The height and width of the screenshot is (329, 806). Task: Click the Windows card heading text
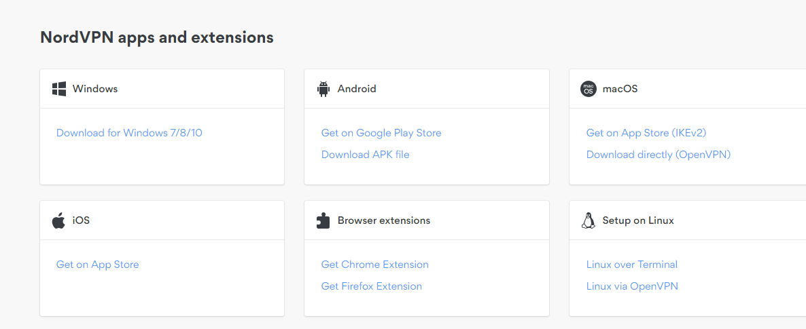[95, 89]
